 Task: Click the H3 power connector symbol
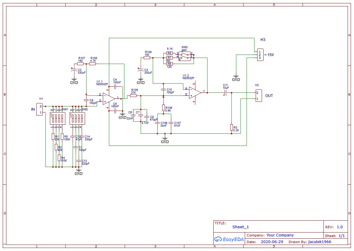coord(260,55)
